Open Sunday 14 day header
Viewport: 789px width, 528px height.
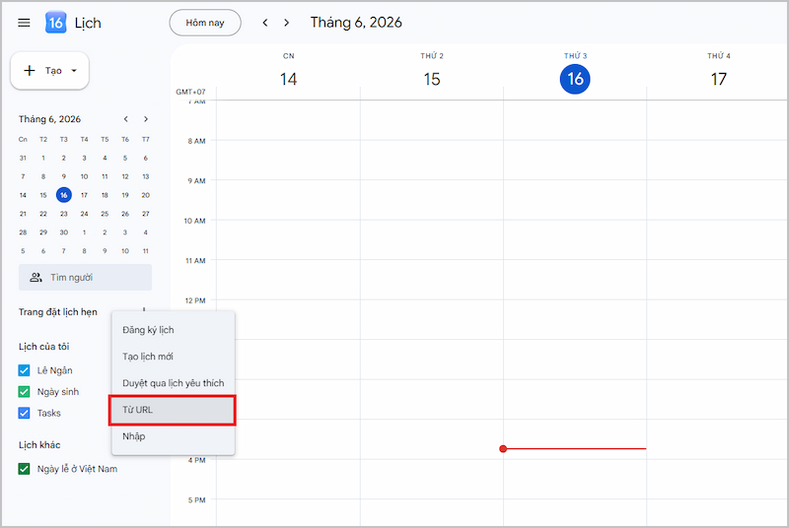pos(288,79)
